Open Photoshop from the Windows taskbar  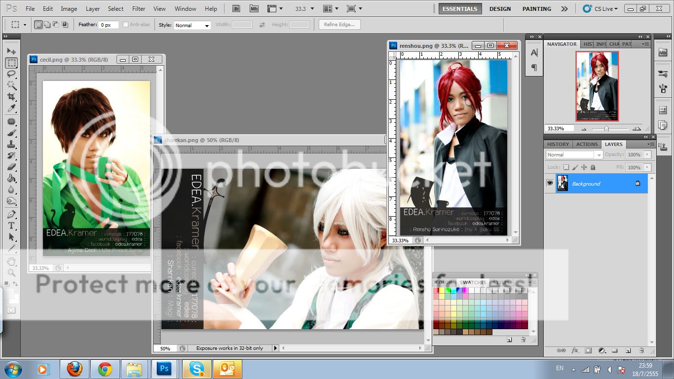point(164,369)
